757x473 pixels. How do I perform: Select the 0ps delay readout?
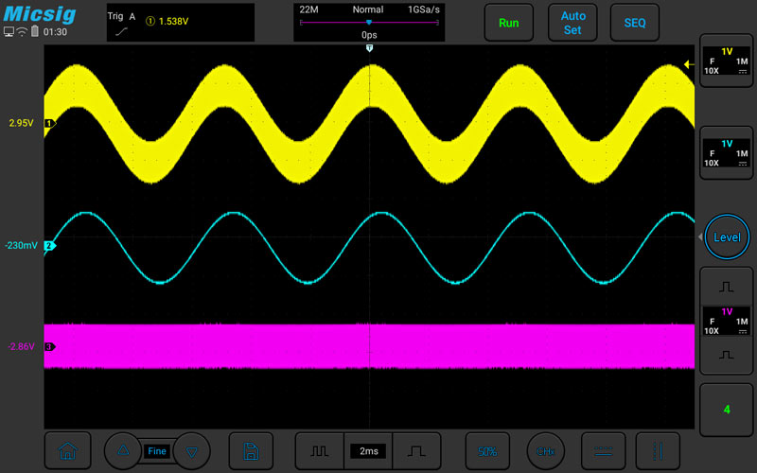coord(369,35)
